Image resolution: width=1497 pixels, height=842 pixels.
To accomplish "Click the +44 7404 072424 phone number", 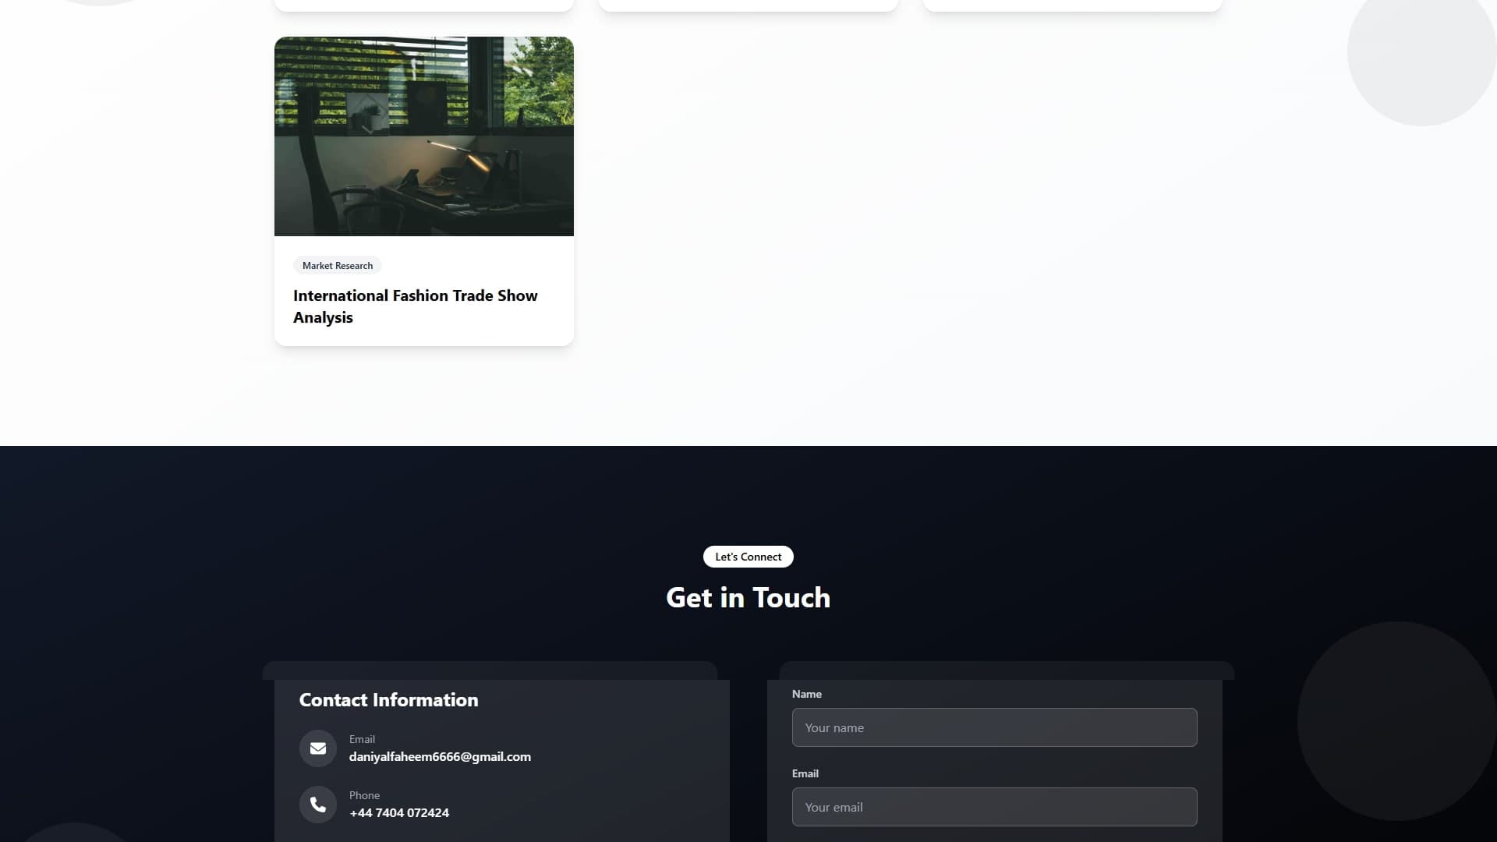I will pyautogui.click(x=399, y=813).
